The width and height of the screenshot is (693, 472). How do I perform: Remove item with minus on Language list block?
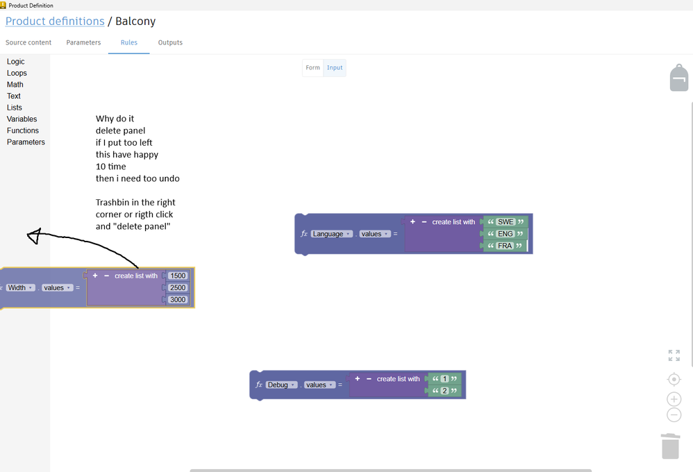click(x=424, y=222)
